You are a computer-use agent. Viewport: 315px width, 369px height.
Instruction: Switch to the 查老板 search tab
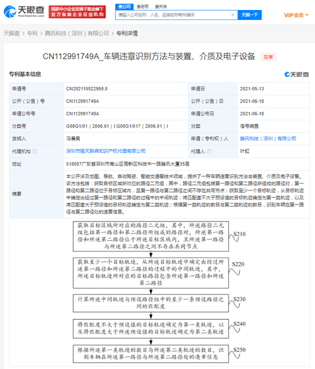[x=143, y=6]
